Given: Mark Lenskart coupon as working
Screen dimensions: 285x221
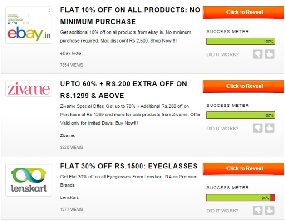Looking at the screenshot, I should click(x=270, y=210).
